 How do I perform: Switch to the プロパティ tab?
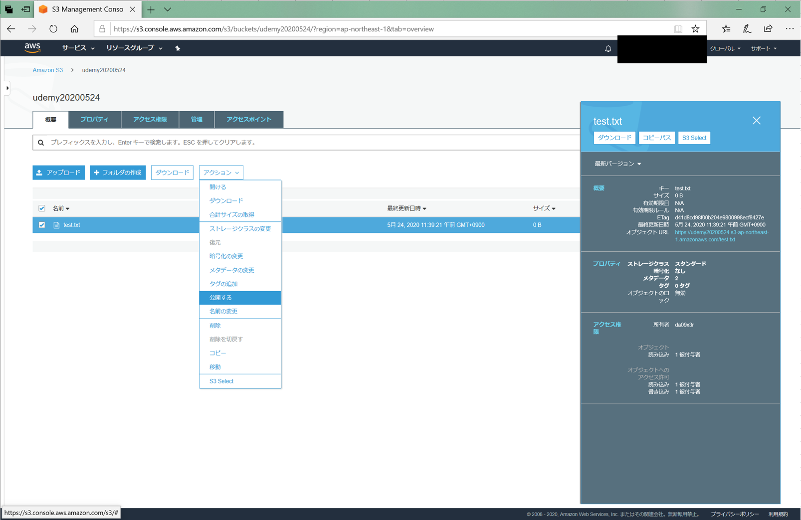tap(94, 120)
